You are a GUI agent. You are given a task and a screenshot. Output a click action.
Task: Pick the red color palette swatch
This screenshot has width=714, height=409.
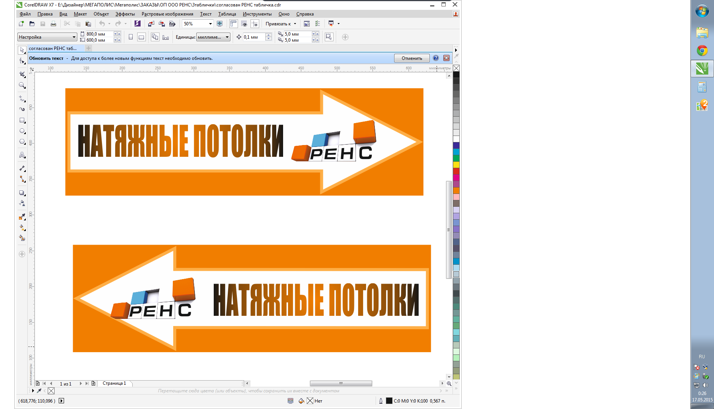click(456, 171)
